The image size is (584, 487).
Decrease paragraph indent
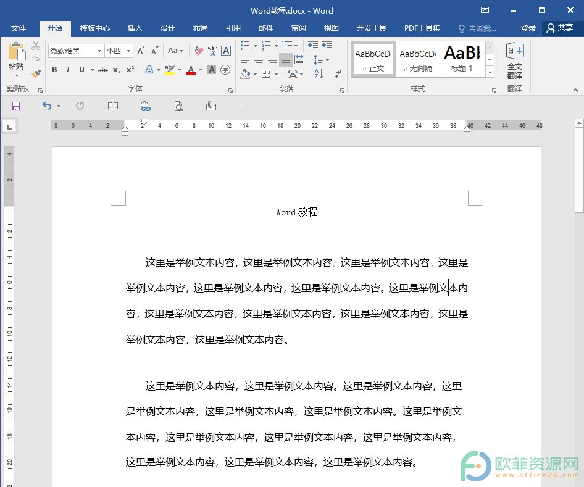coord(313,46)
